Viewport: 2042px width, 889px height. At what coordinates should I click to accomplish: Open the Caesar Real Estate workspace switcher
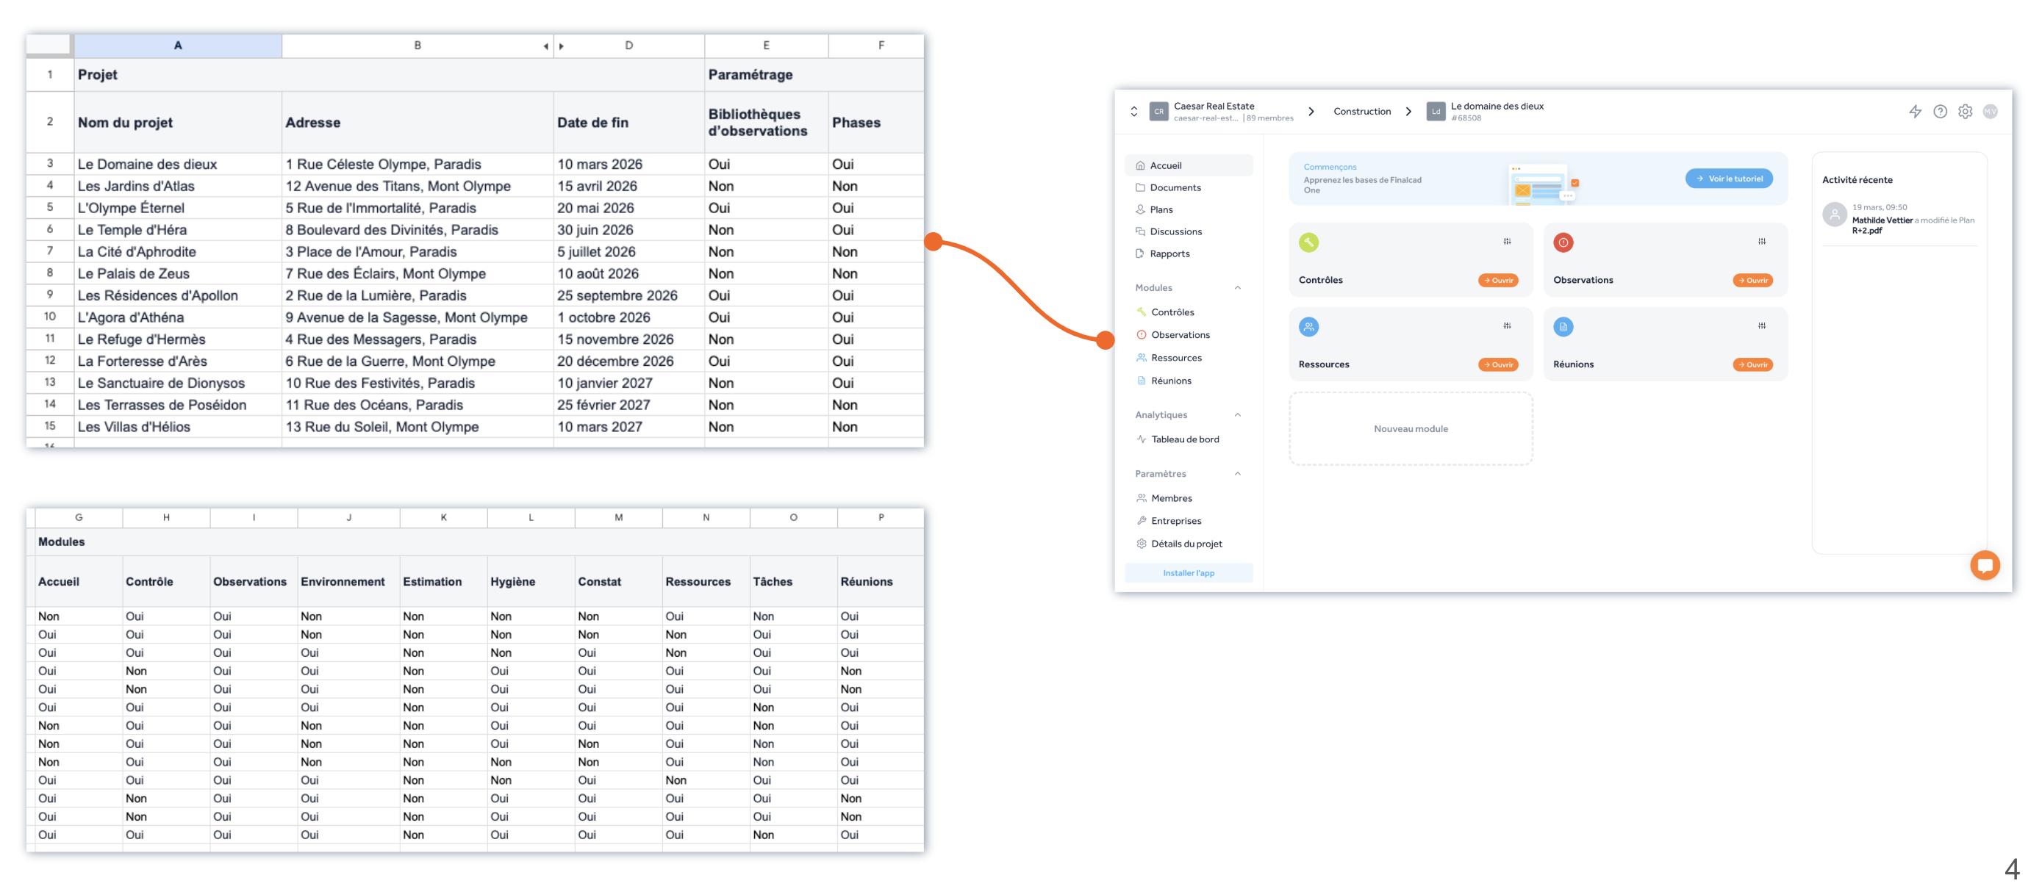[x=1134, y=112]
